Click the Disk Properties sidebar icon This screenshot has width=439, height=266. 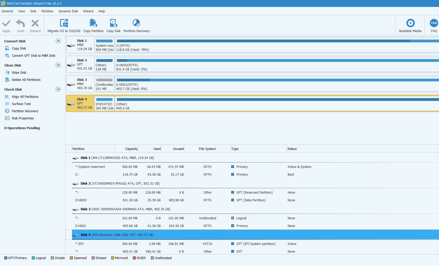[7, 118]
